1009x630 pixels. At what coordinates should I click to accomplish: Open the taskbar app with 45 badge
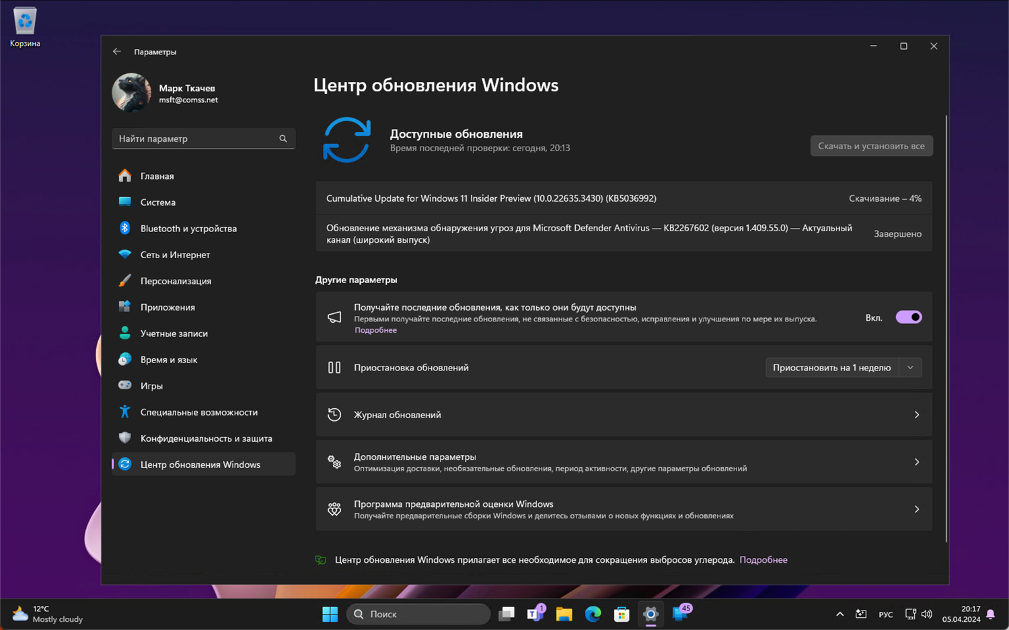681,613
